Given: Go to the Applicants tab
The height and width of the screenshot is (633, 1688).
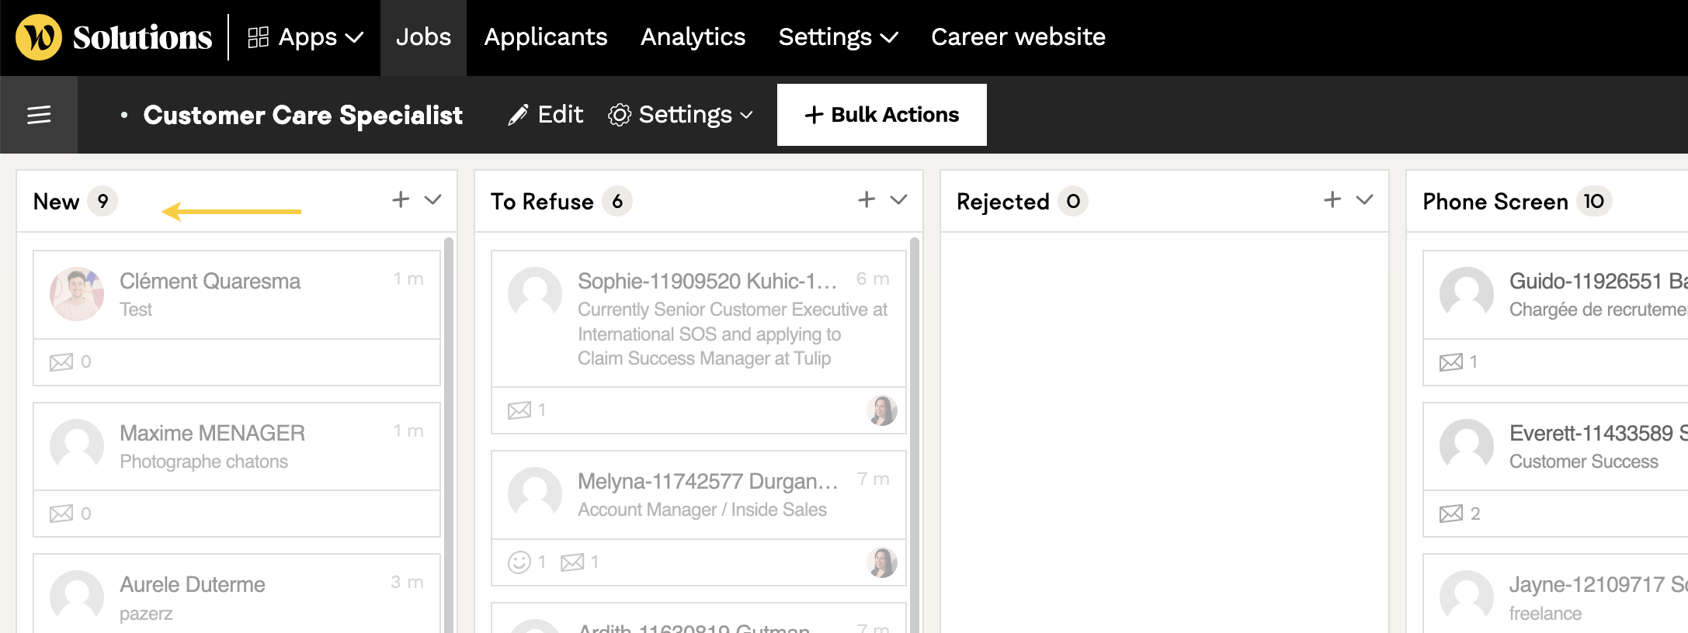Looking at the screenshot, I should point(545,37).
